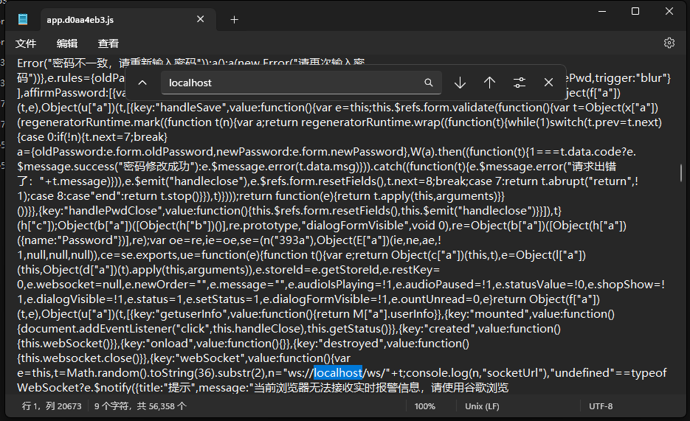The image size is (690, 421).
Task: Click the magnifier search icon in find box
Action: (429, 83)
